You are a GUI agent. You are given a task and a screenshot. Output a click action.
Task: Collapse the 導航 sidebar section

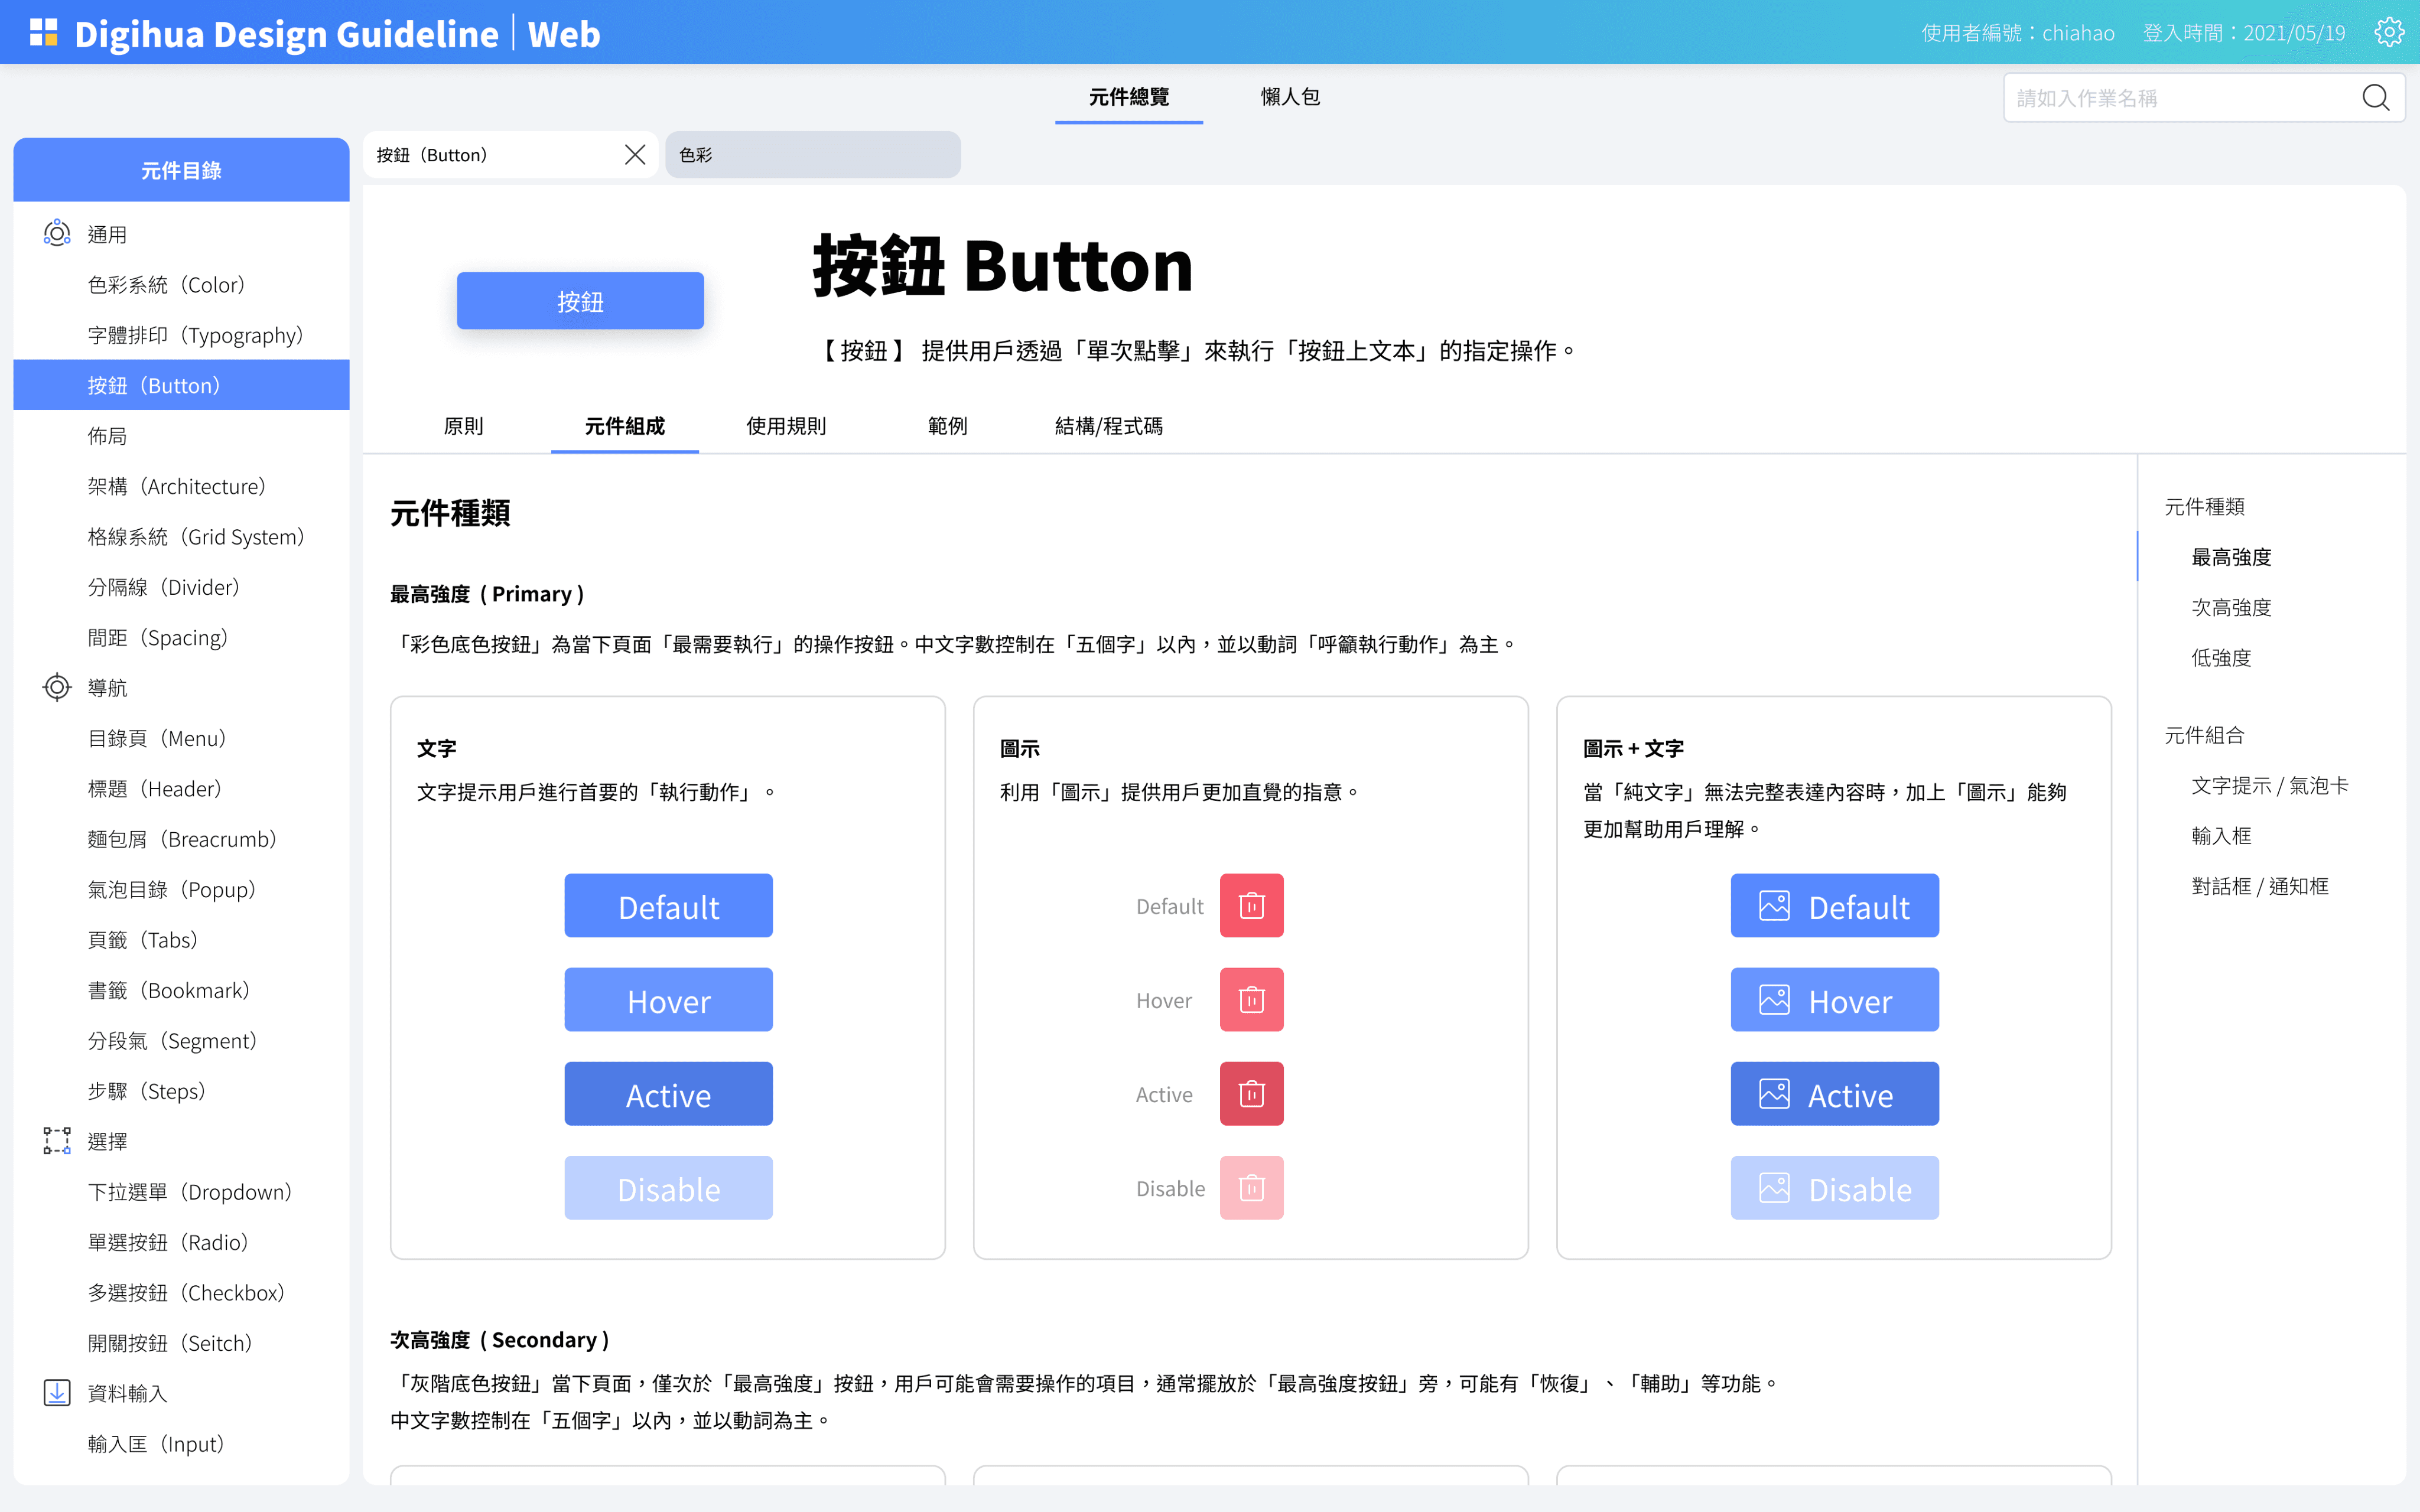click(x=107, y=688)
